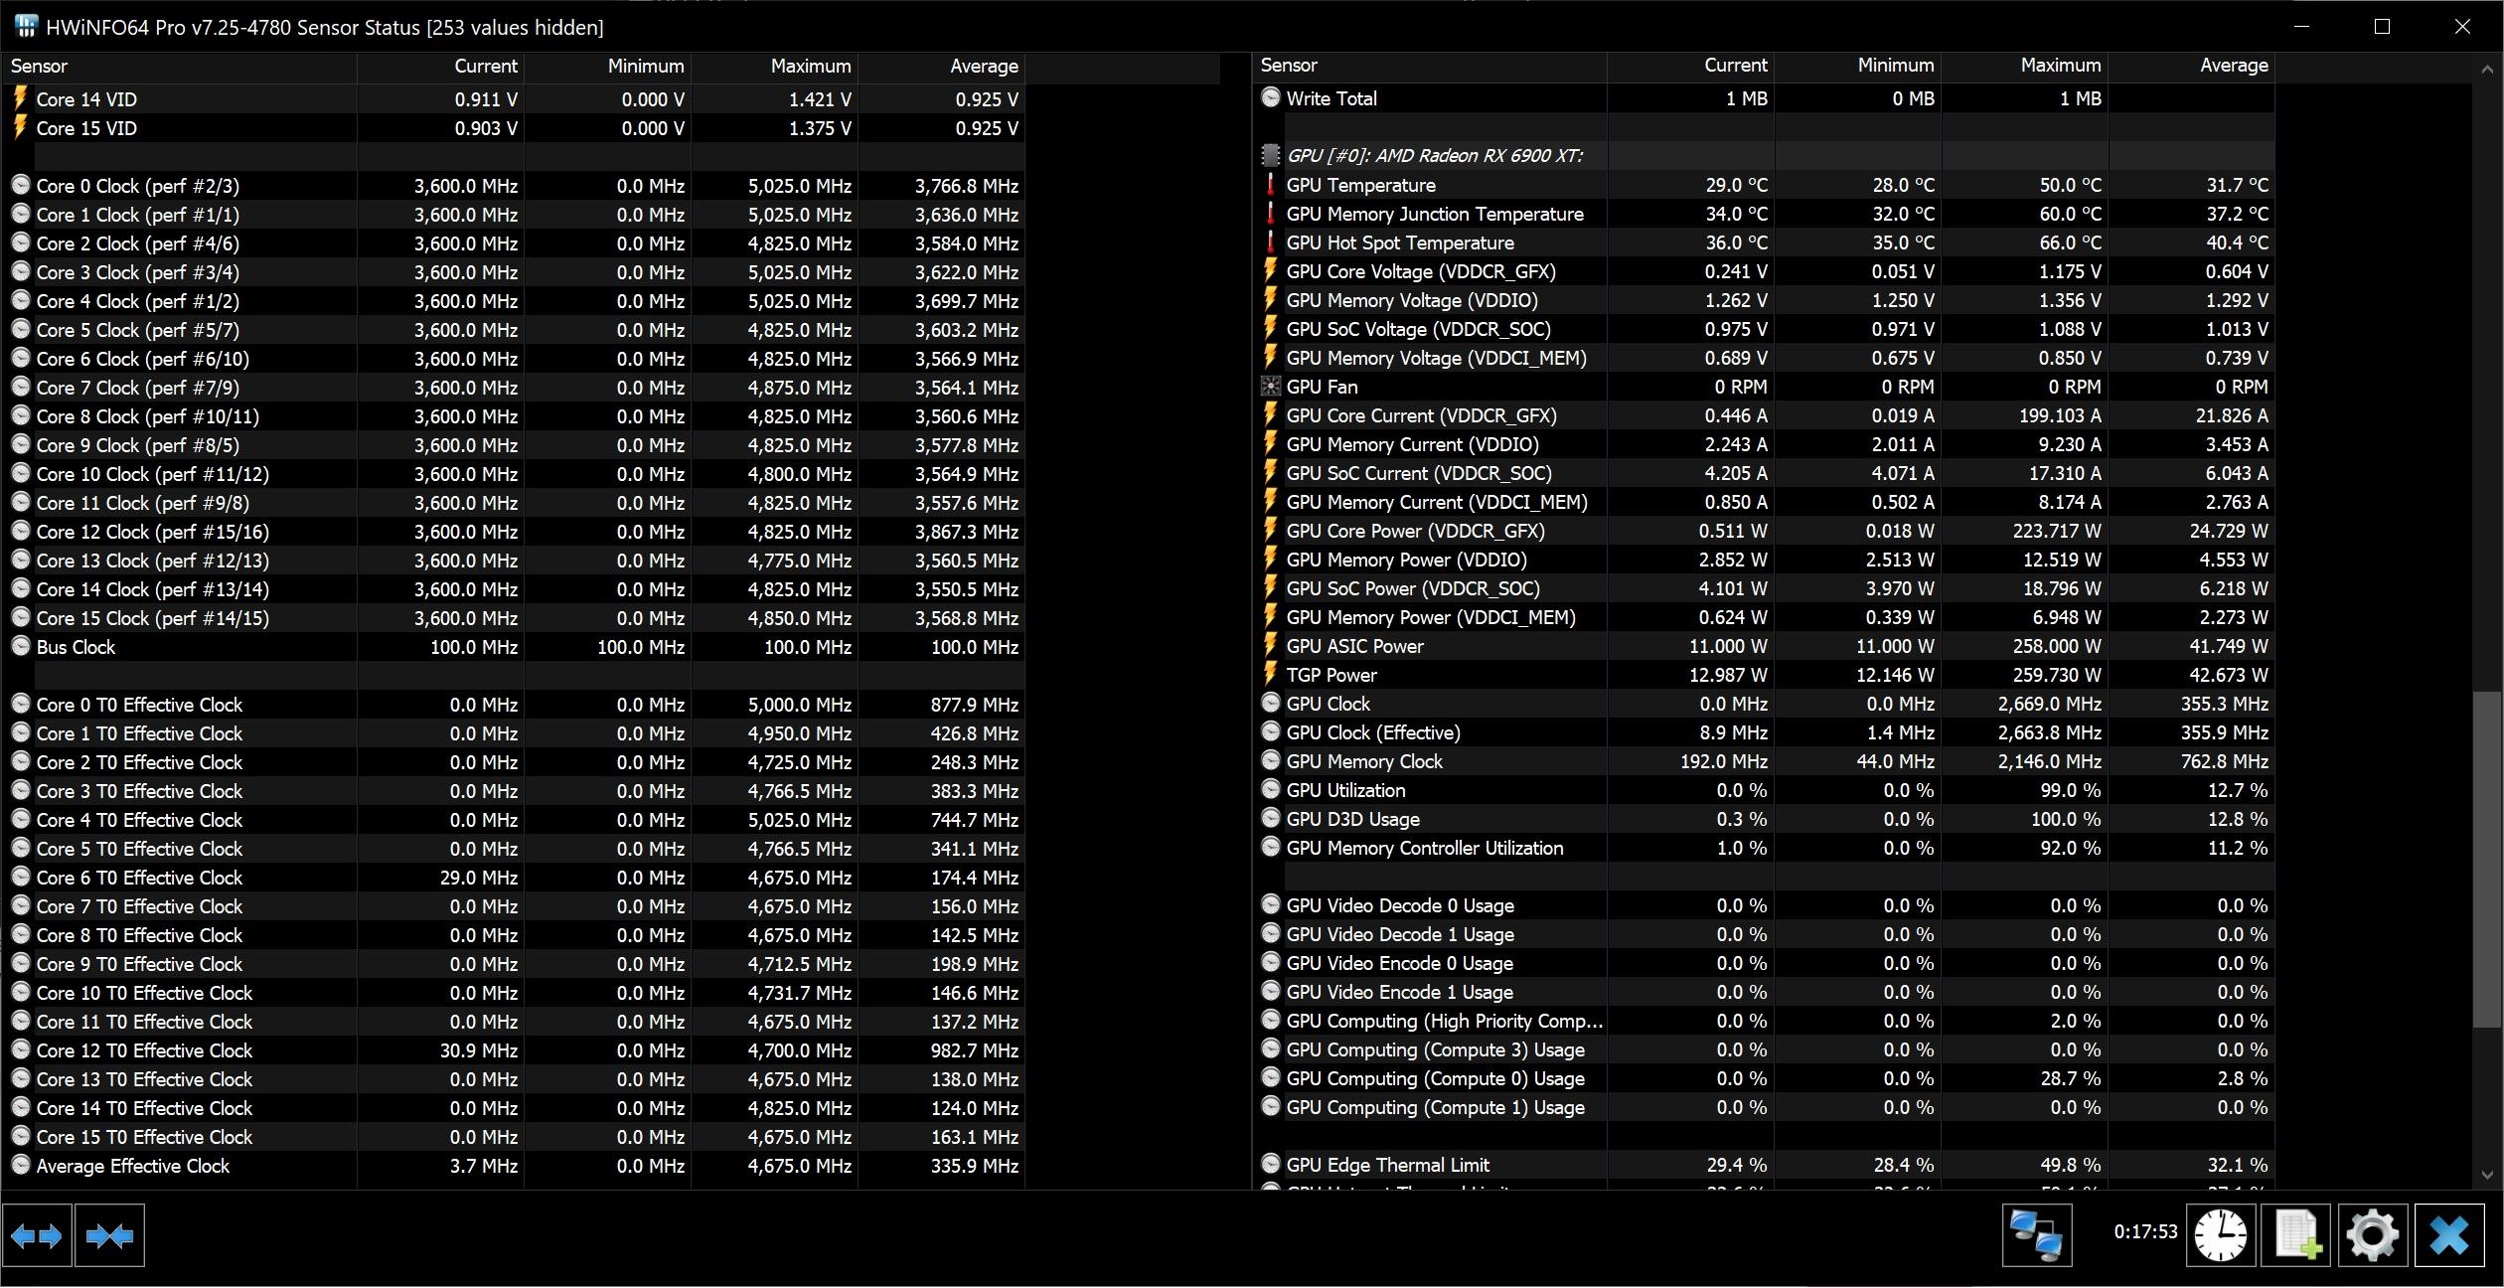
Task: Open the remote network monitoring icon
Action: click(2036, 1235)
